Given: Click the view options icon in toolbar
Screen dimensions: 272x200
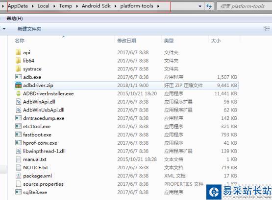Looking at the screenshot, I should 267,28.
